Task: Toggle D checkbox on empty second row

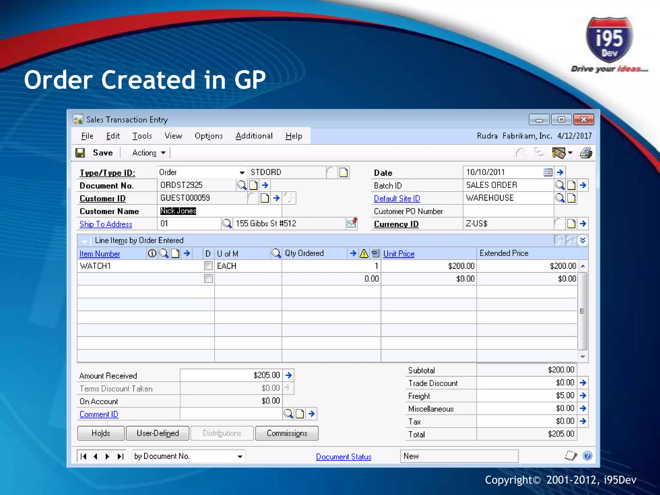Action: 209,279
